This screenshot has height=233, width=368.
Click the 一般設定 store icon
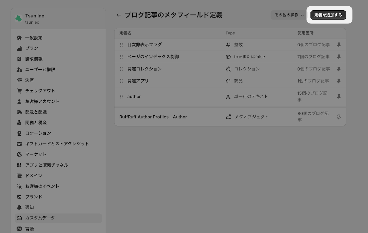coord(19,38)
